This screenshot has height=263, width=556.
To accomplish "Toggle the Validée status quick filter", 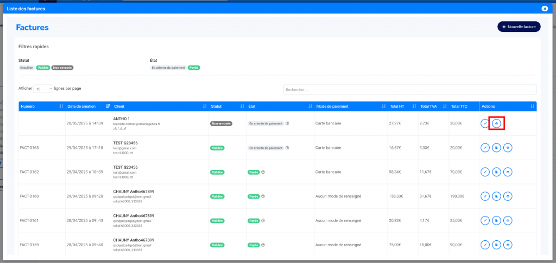I will point(43,68).
